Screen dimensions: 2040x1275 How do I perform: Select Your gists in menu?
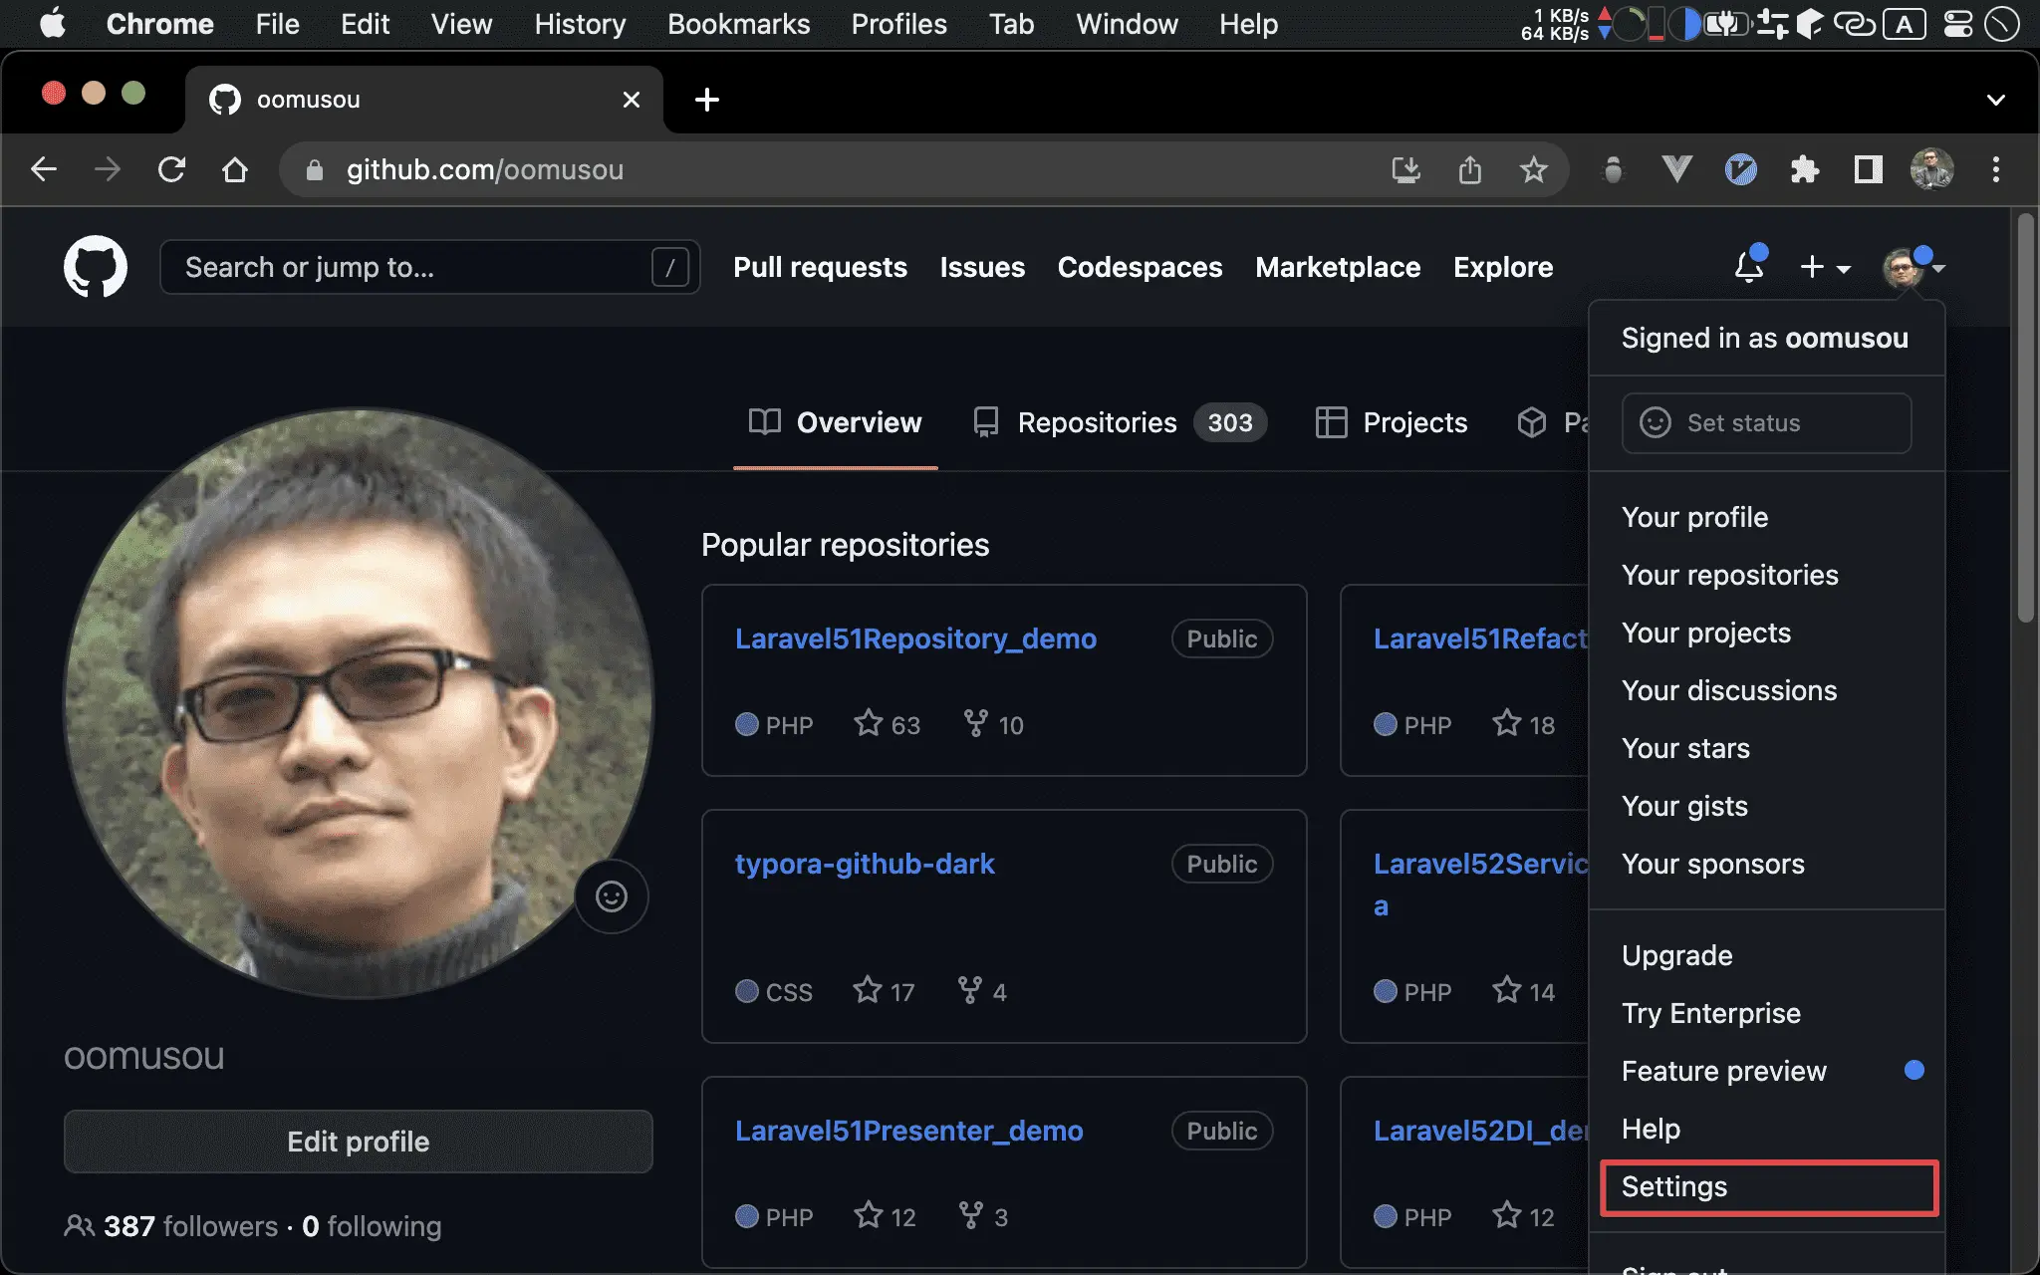click(1767, 806)
